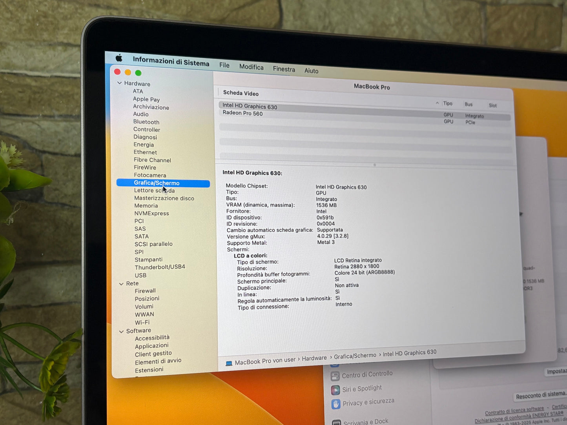The height and width of the screenshot is (425, 567).
Task: Collapse the Software section
Action: coord(121,331)
